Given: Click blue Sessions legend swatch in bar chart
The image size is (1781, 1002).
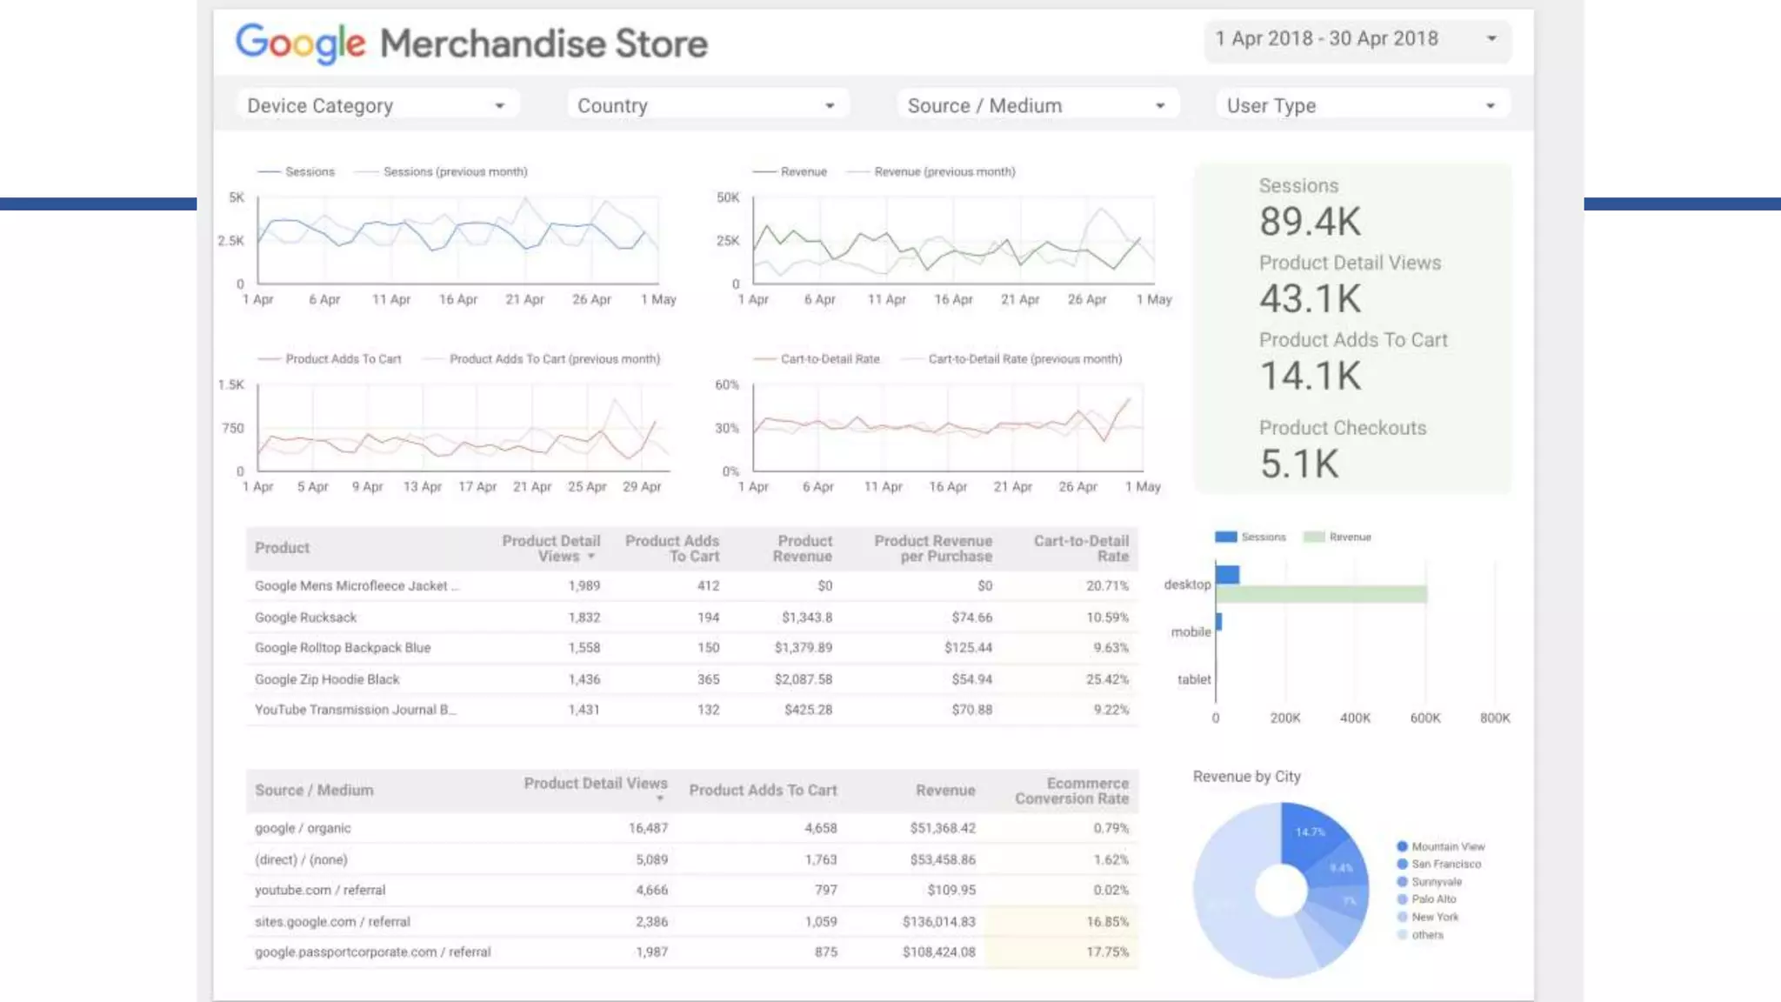Looking at the screenshot, I should [x=1225, y=537].
